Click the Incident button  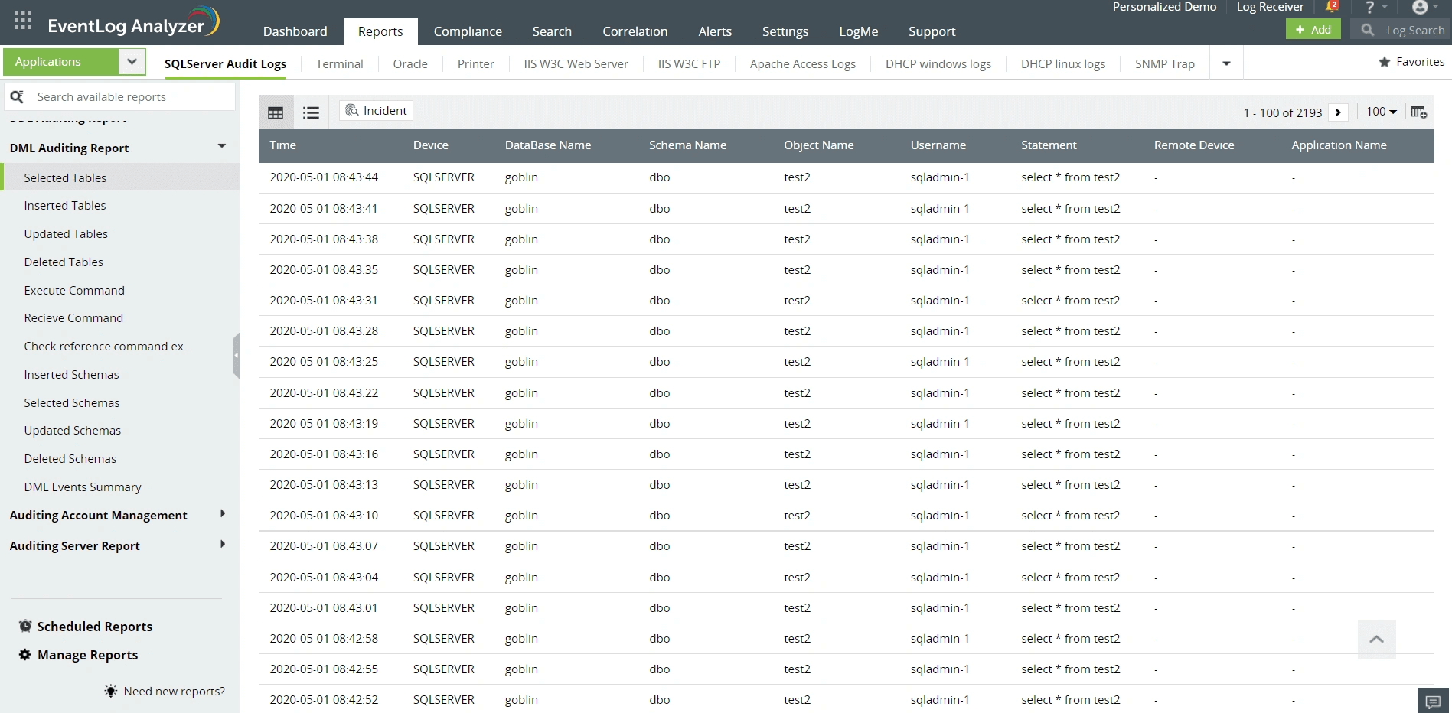pos(377,111)
